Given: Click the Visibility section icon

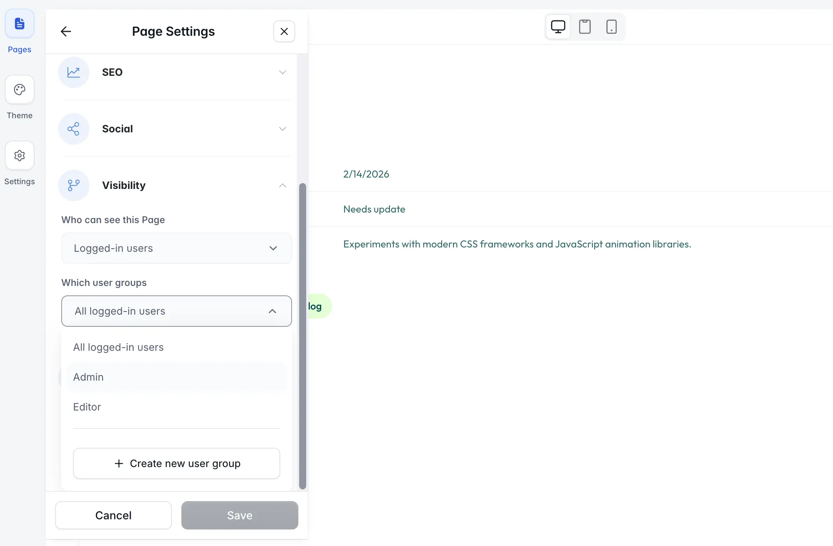Looking at the screenshot, I should point(74,185).
